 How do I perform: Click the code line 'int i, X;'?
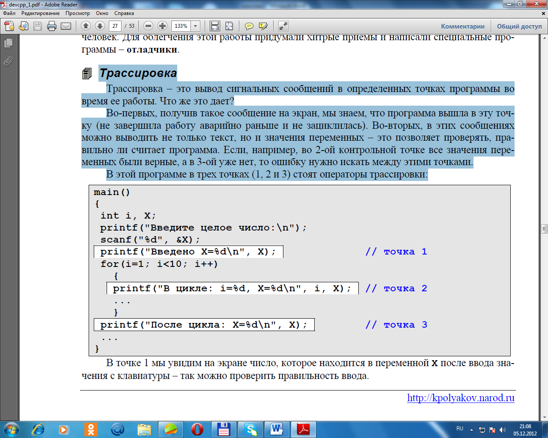[128, 216]
